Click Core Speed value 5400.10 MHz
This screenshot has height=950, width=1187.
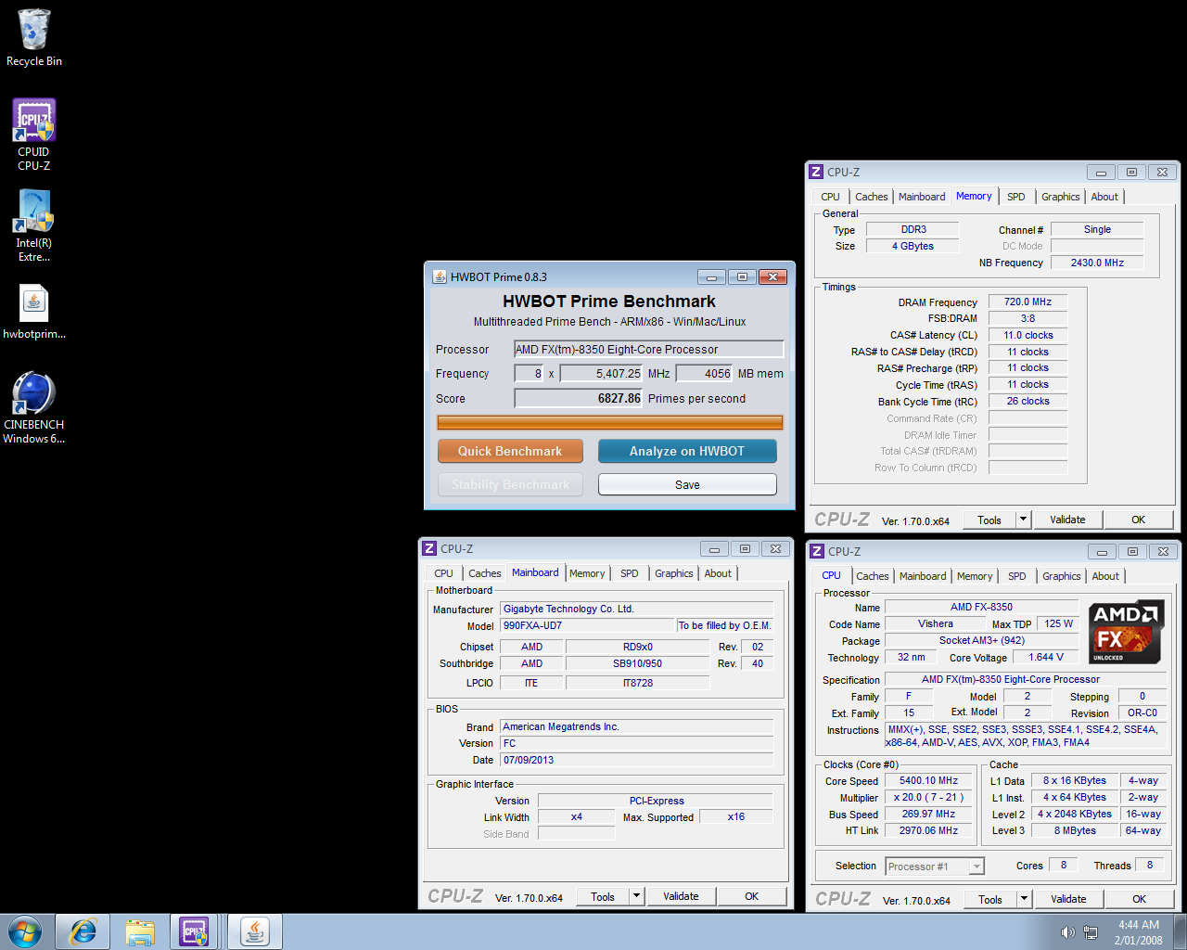click(928, 780)
